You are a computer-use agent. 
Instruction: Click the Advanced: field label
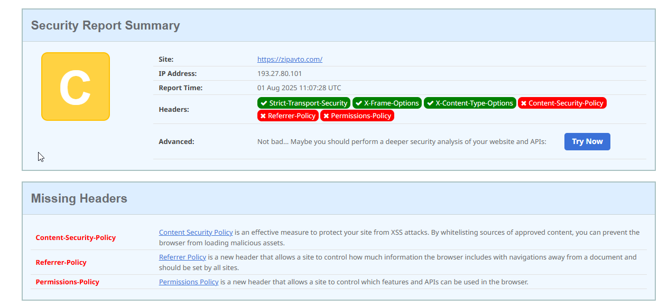coord(177,141)
